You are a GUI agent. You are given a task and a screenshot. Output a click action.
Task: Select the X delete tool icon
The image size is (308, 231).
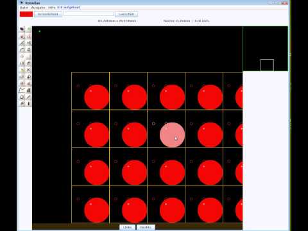point(28,70)
